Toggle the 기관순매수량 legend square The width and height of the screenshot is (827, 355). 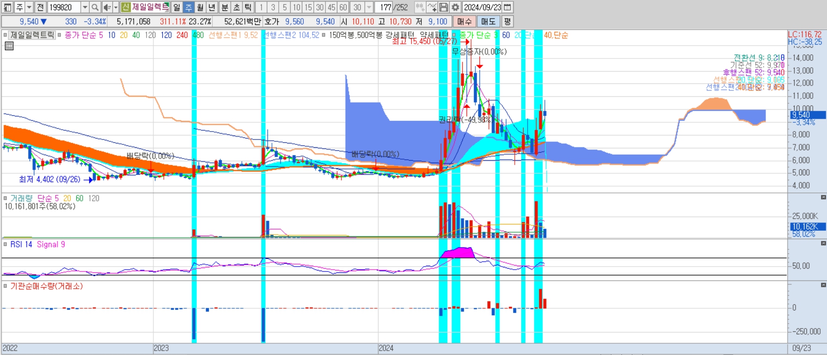click(5, 286)
